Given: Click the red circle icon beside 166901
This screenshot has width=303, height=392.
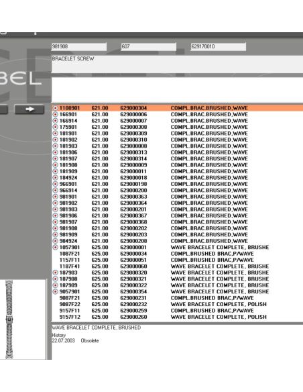Looking at the screenshot, I should [55, 115].
